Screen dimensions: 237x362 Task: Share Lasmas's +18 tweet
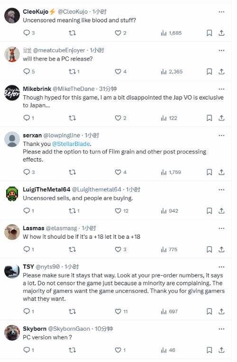click(221, 249)
